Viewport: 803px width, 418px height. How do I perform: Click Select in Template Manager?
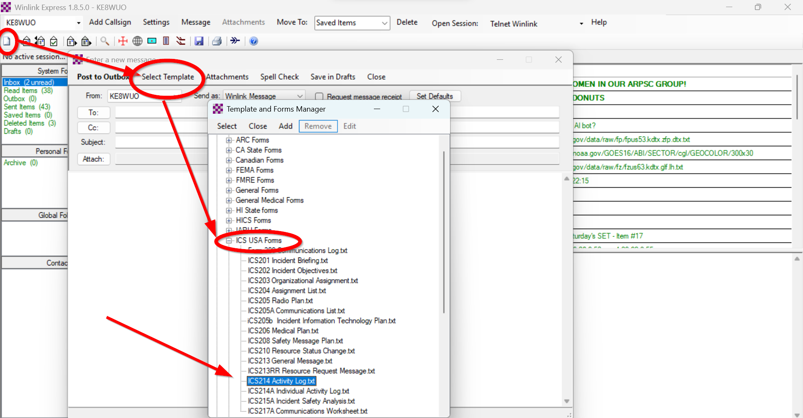pyautogui.click(x=227, y=126)
